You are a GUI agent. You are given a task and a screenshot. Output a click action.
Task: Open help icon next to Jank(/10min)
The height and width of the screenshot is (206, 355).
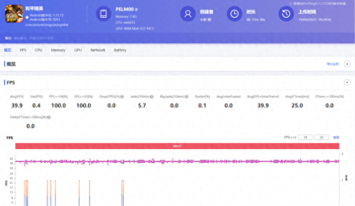152,97
